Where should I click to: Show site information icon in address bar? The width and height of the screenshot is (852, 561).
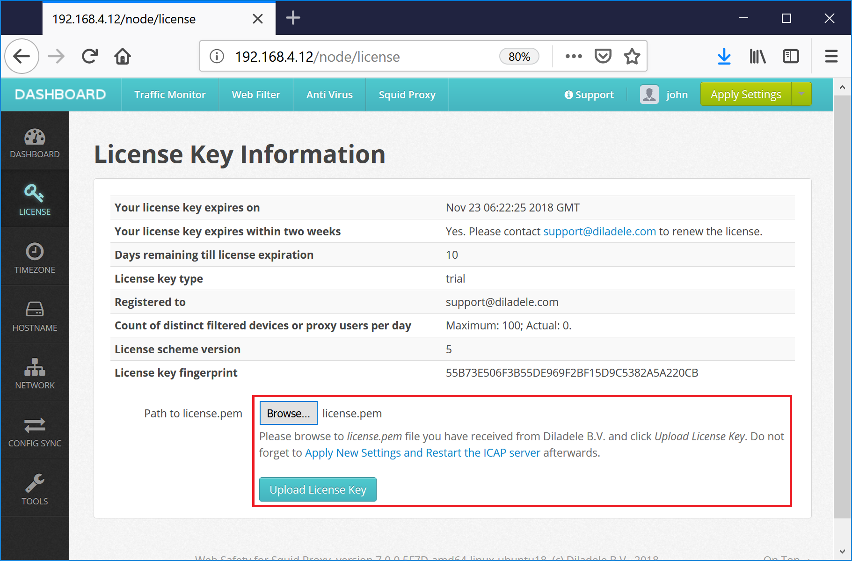click(x=217, y=57)
